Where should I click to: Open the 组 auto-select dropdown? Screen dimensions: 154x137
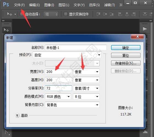[x=51, y=14]
